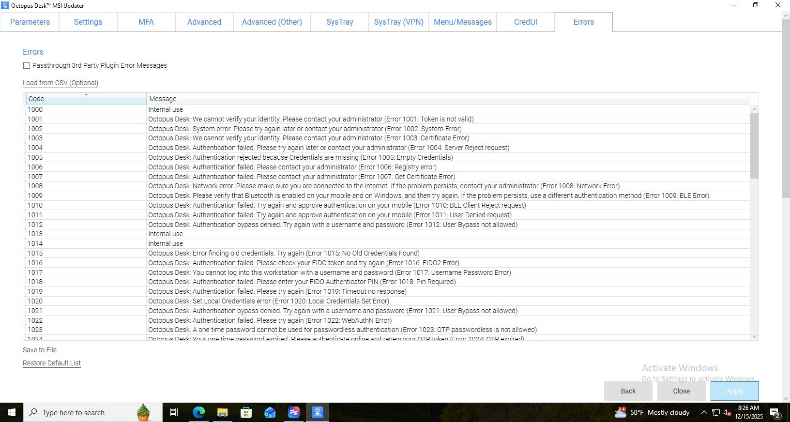Select error 1010 BLE Client Reject row
Image resolution: width=790 pixels, height=422 pixels.
point(388,205)
